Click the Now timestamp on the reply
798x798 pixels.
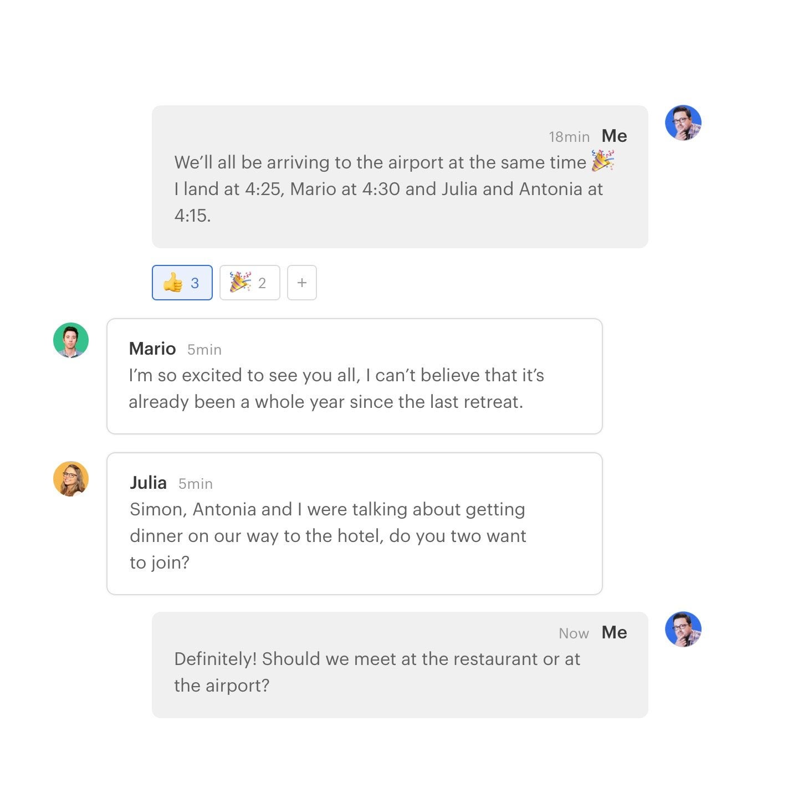click(573, 633)
